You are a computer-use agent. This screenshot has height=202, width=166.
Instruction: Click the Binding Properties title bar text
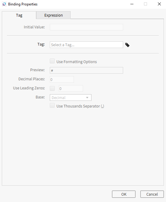coord(23,4)
